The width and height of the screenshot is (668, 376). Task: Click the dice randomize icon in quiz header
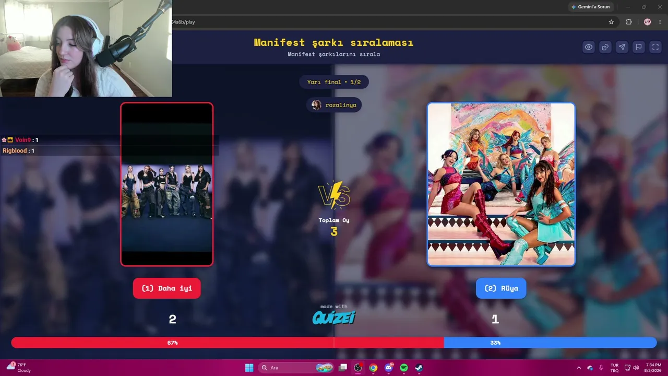605,47
